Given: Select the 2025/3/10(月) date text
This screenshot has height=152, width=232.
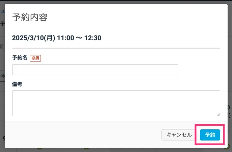Looking at the screenshot, I should click(33, 38).
